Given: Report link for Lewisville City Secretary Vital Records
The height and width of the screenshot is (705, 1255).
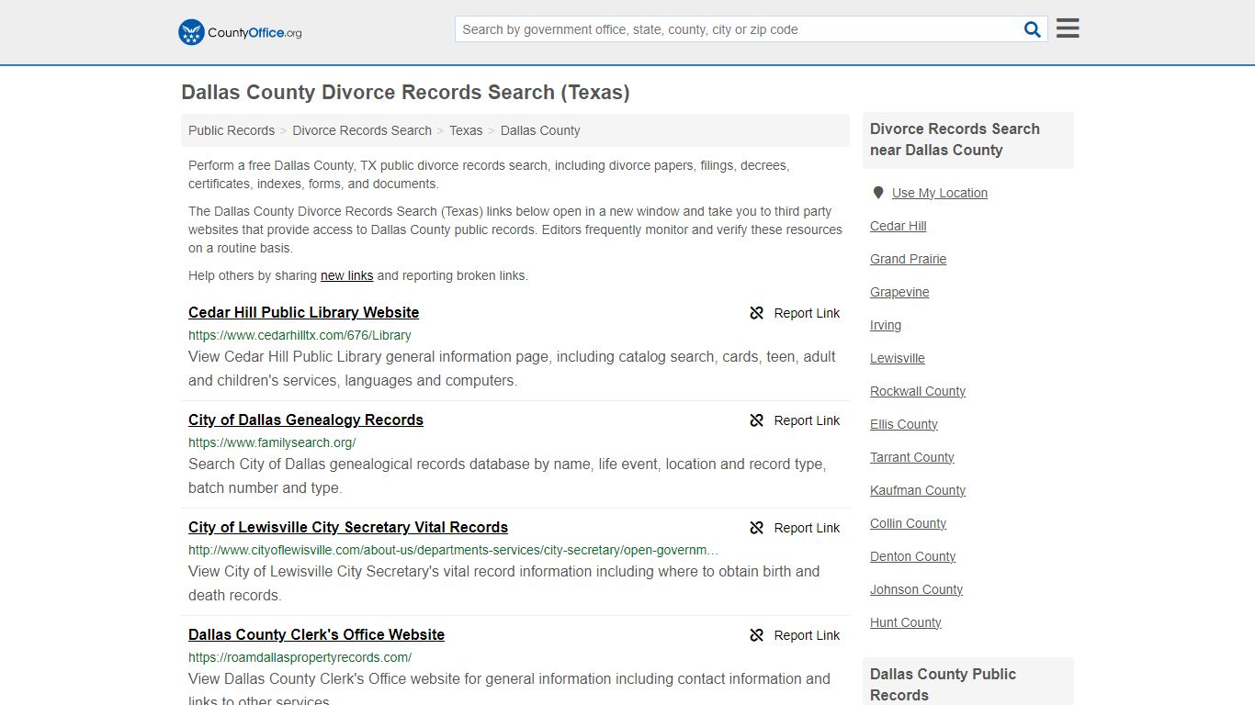Looking at the screenshot, I should (807, 528).
